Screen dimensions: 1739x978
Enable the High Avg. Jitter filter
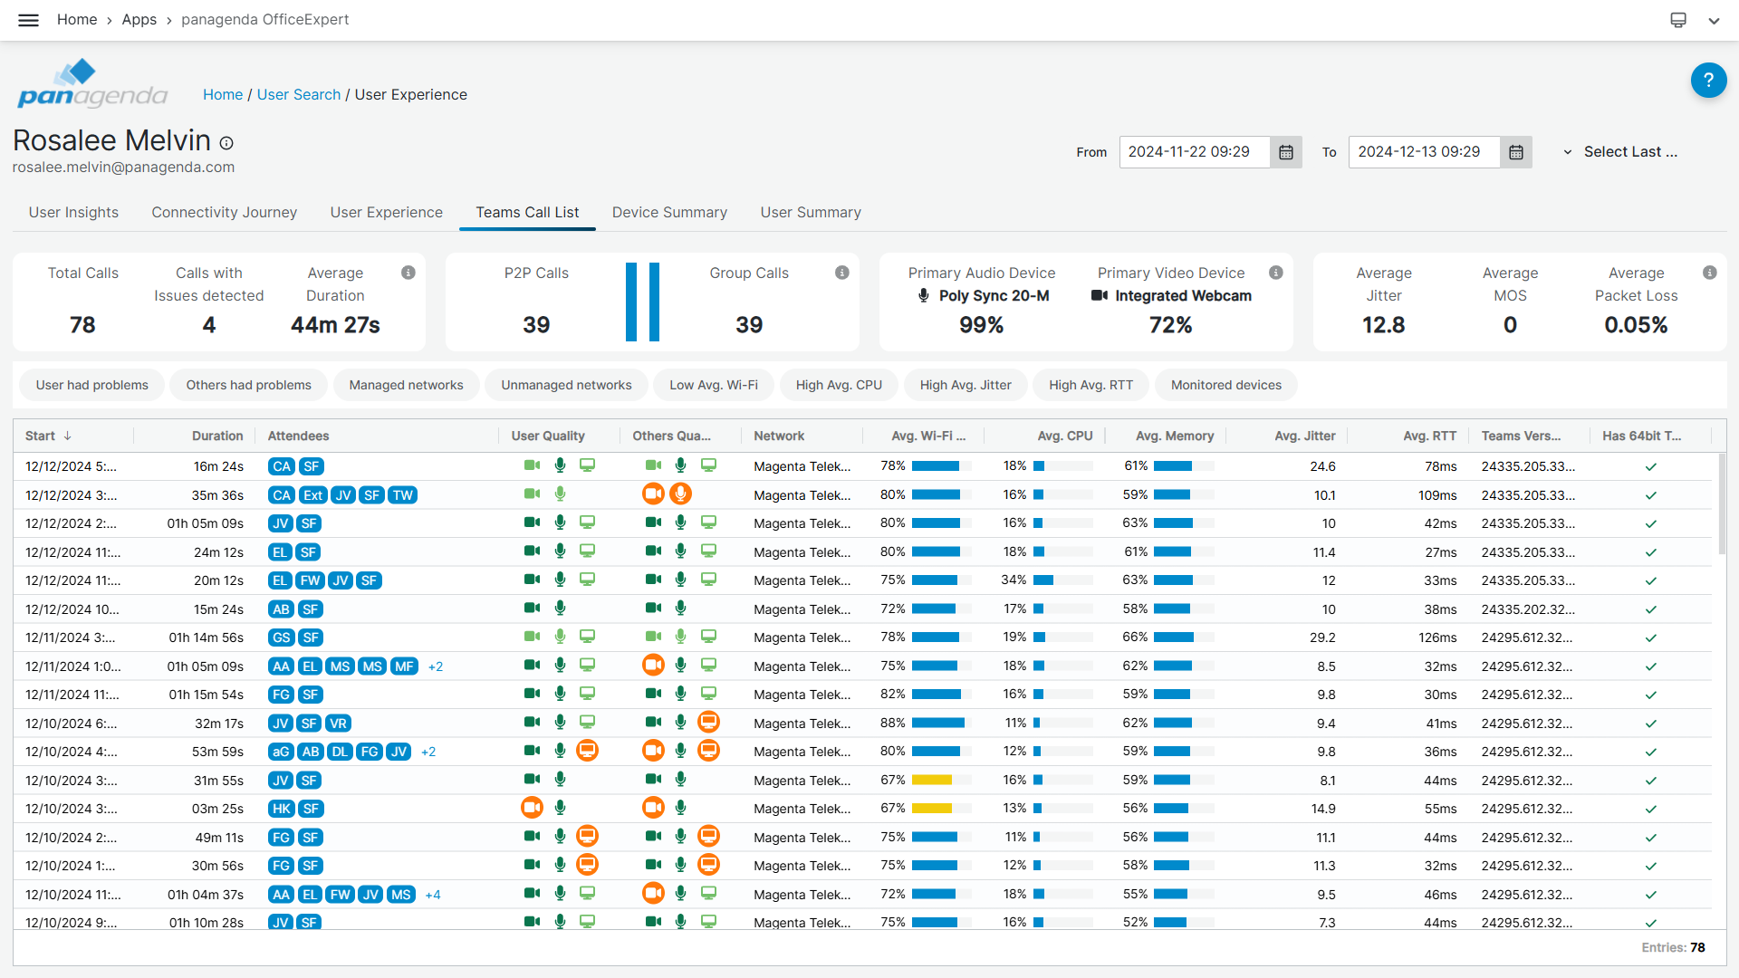point(965,385)
